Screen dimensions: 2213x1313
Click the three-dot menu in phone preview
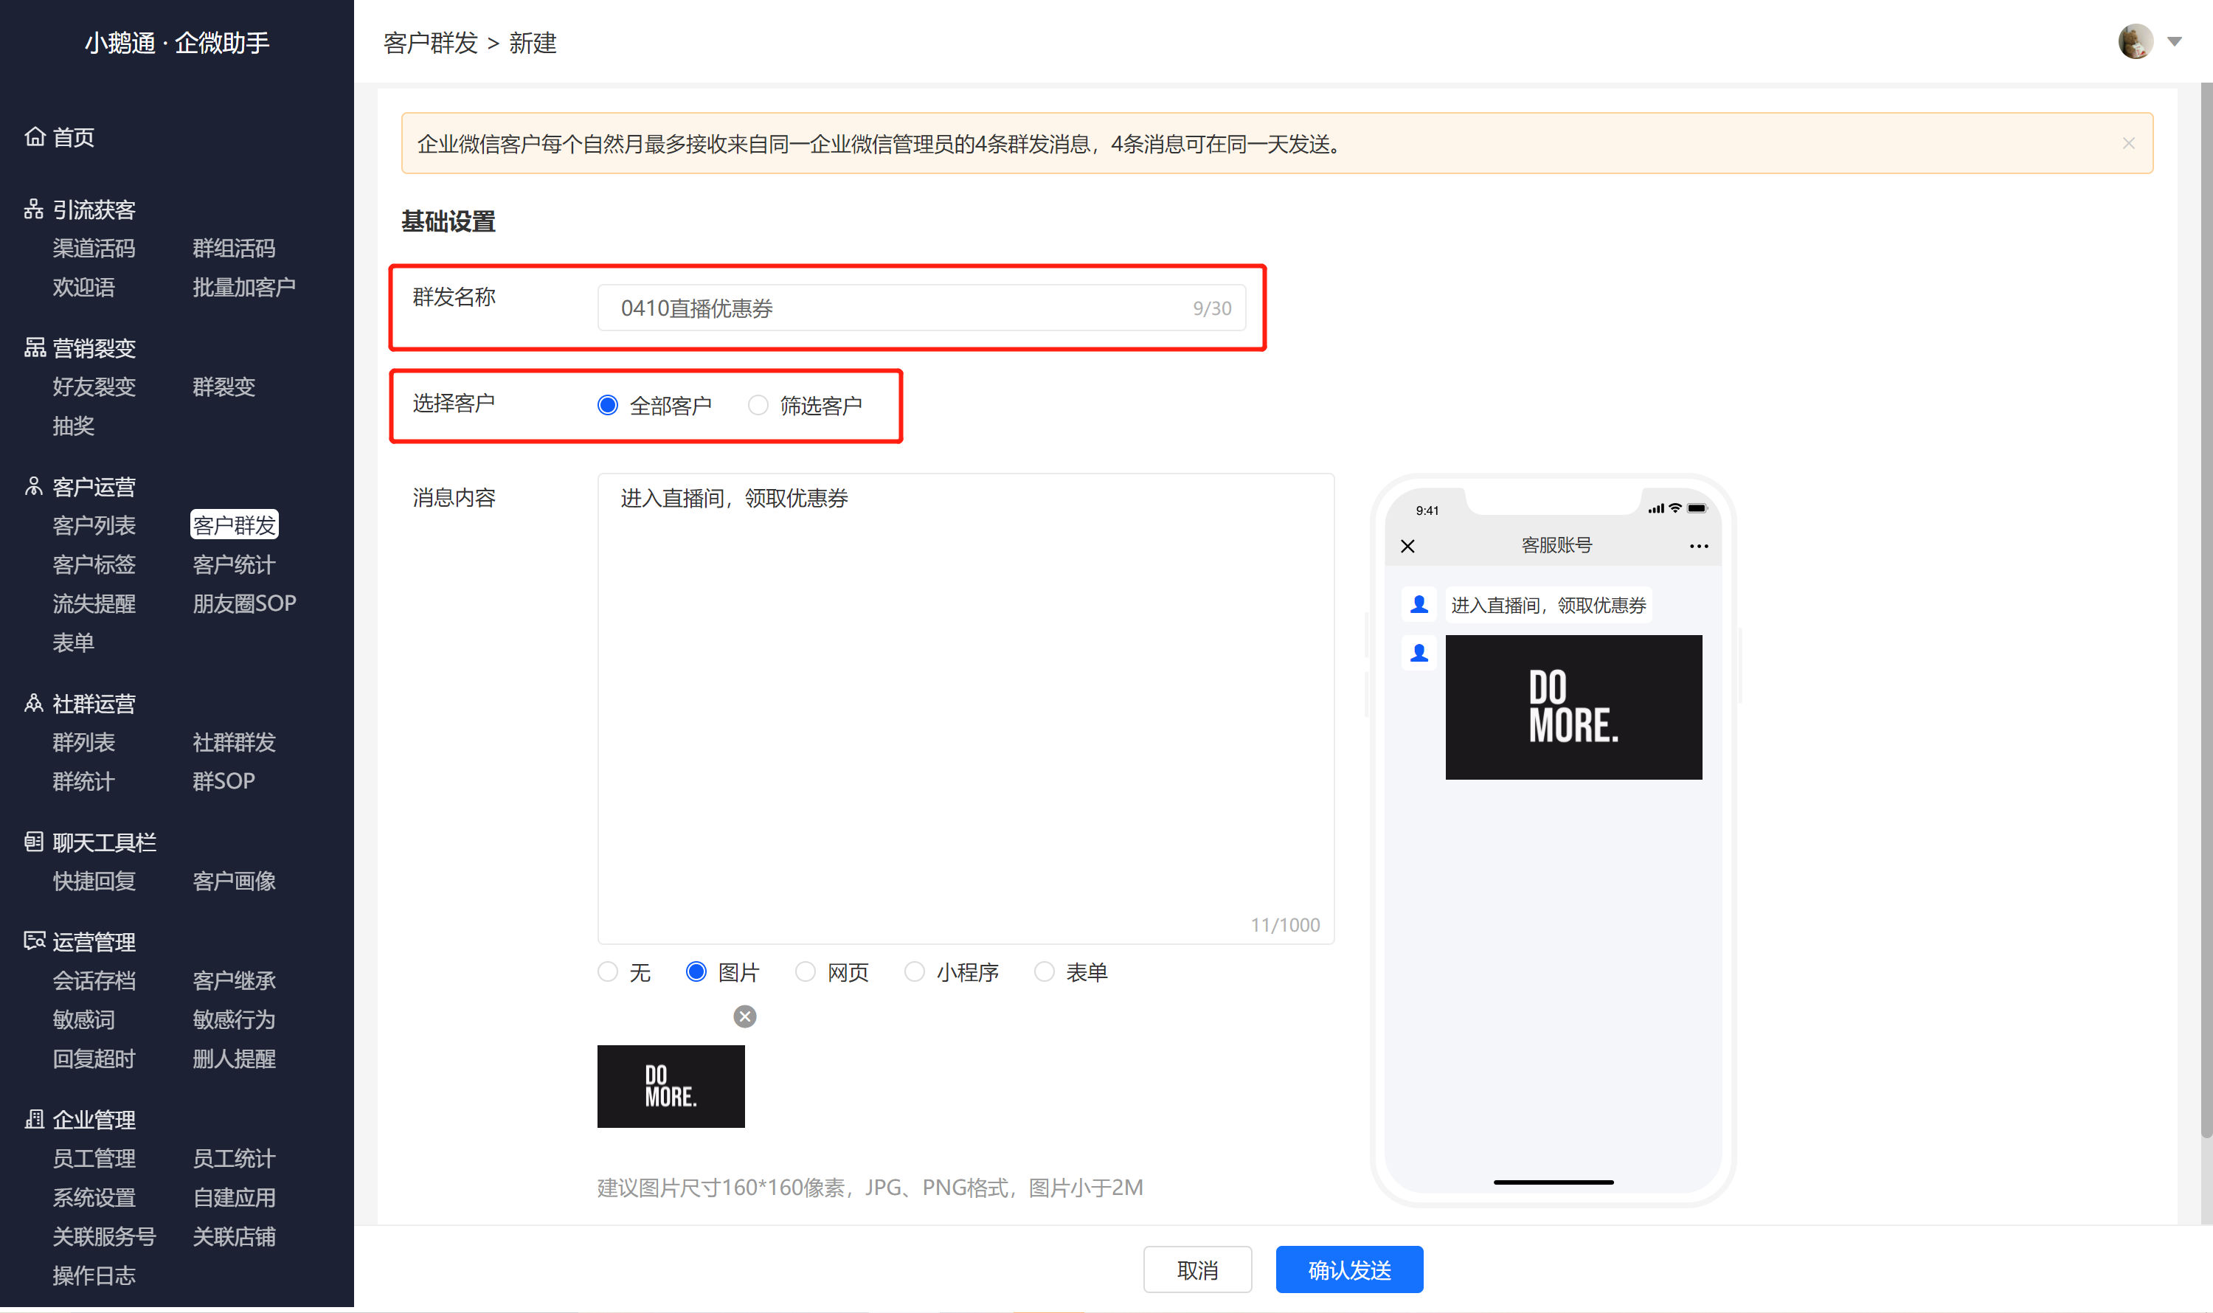1698,546
